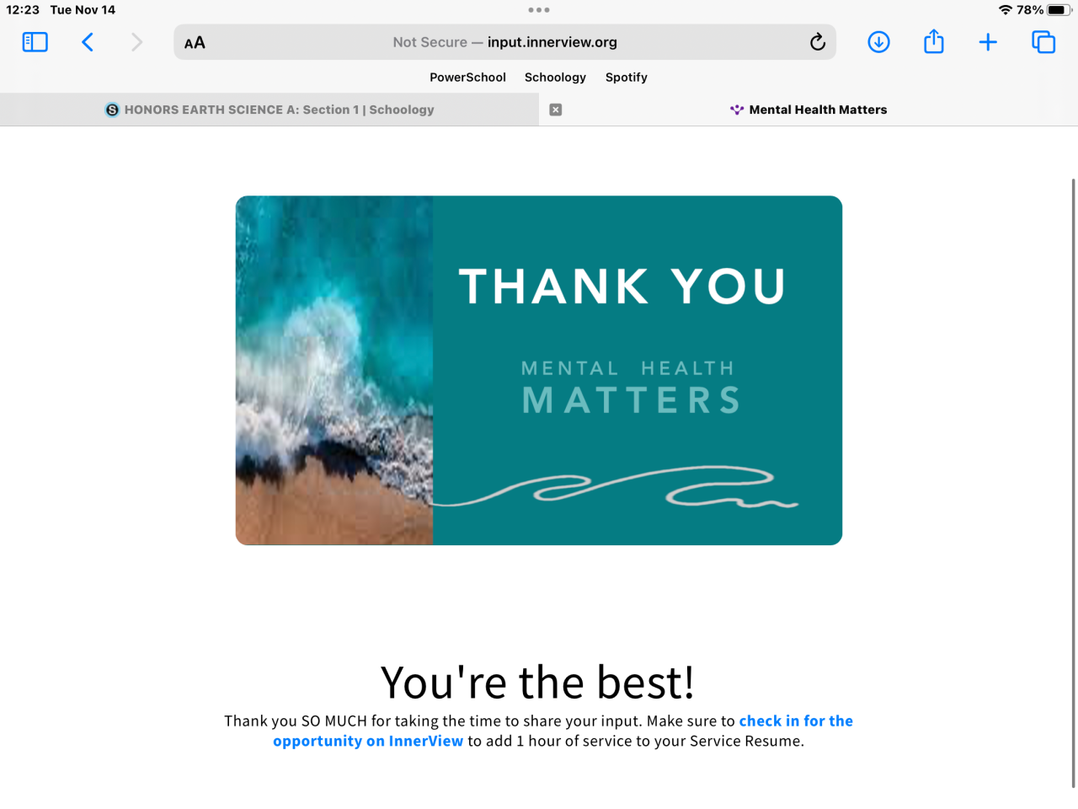The width and height of the screenshot is (1078, 809).
Task: Show the Safari sidebar
Action: pyautogui.click(x=35, y=42)
